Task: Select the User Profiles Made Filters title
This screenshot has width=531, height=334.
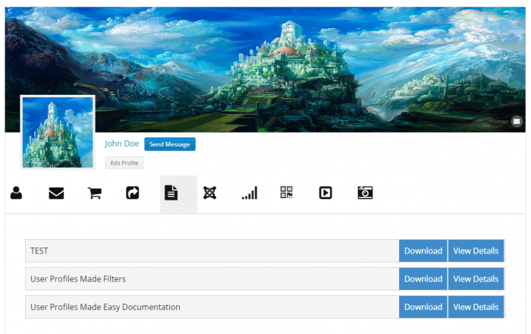Action: click(78, 279)
